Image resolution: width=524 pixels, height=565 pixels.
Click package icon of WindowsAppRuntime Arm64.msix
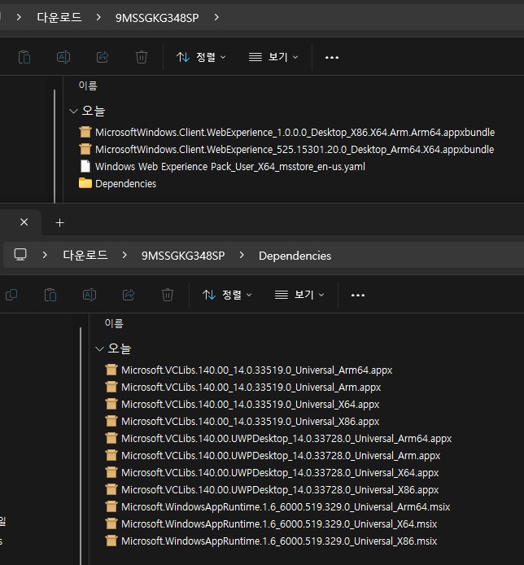pyautogui.click(x=111, y=506)
